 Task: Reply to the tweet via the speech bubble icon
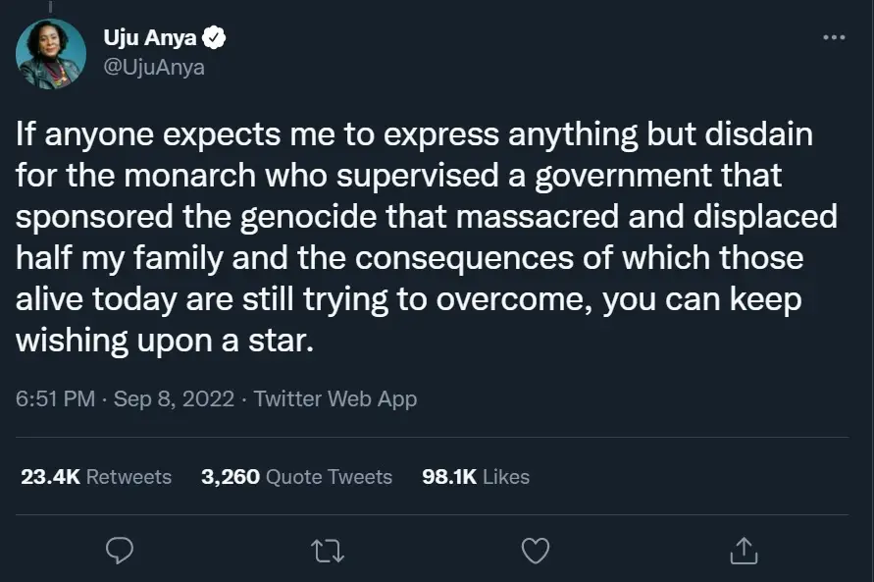[x=120, y=551]
